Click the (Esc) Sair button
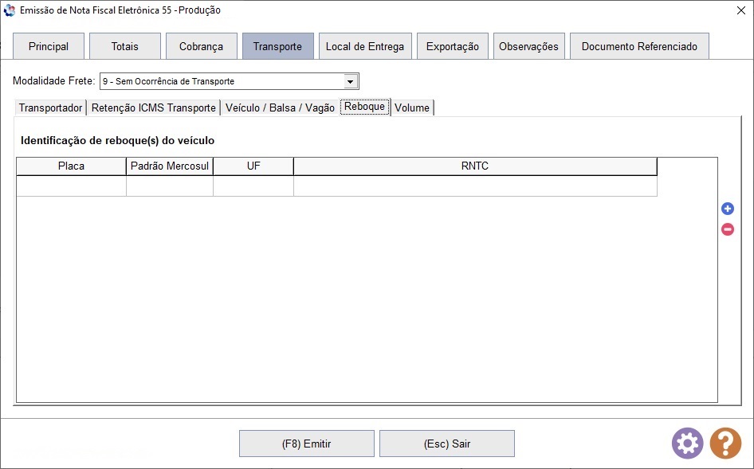Screen dimensions: 754x469 (x=446, y=444)
